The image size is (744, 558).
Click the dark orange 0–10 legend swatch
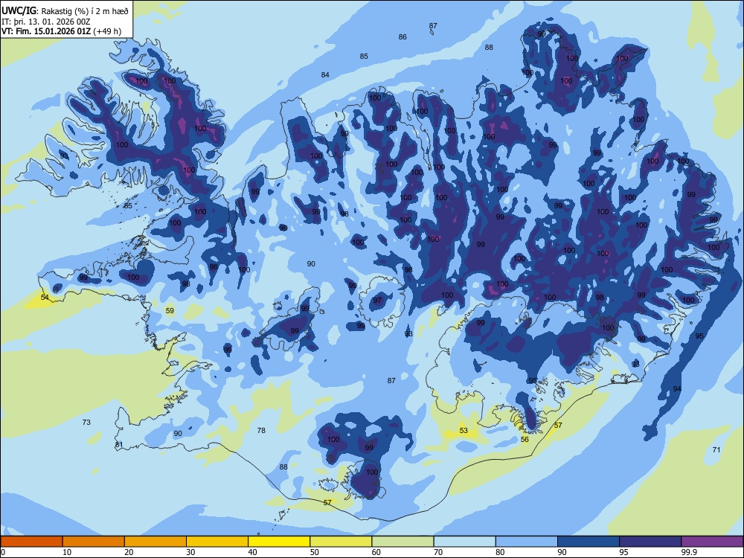pyautogui.click(x=31, y=542)
